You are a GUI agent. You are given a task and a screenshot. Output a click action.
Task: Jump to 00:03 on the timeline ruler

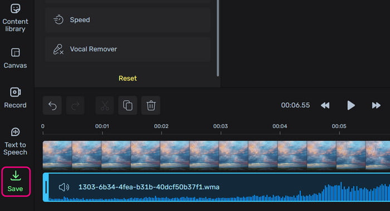(x=221, y=127)
